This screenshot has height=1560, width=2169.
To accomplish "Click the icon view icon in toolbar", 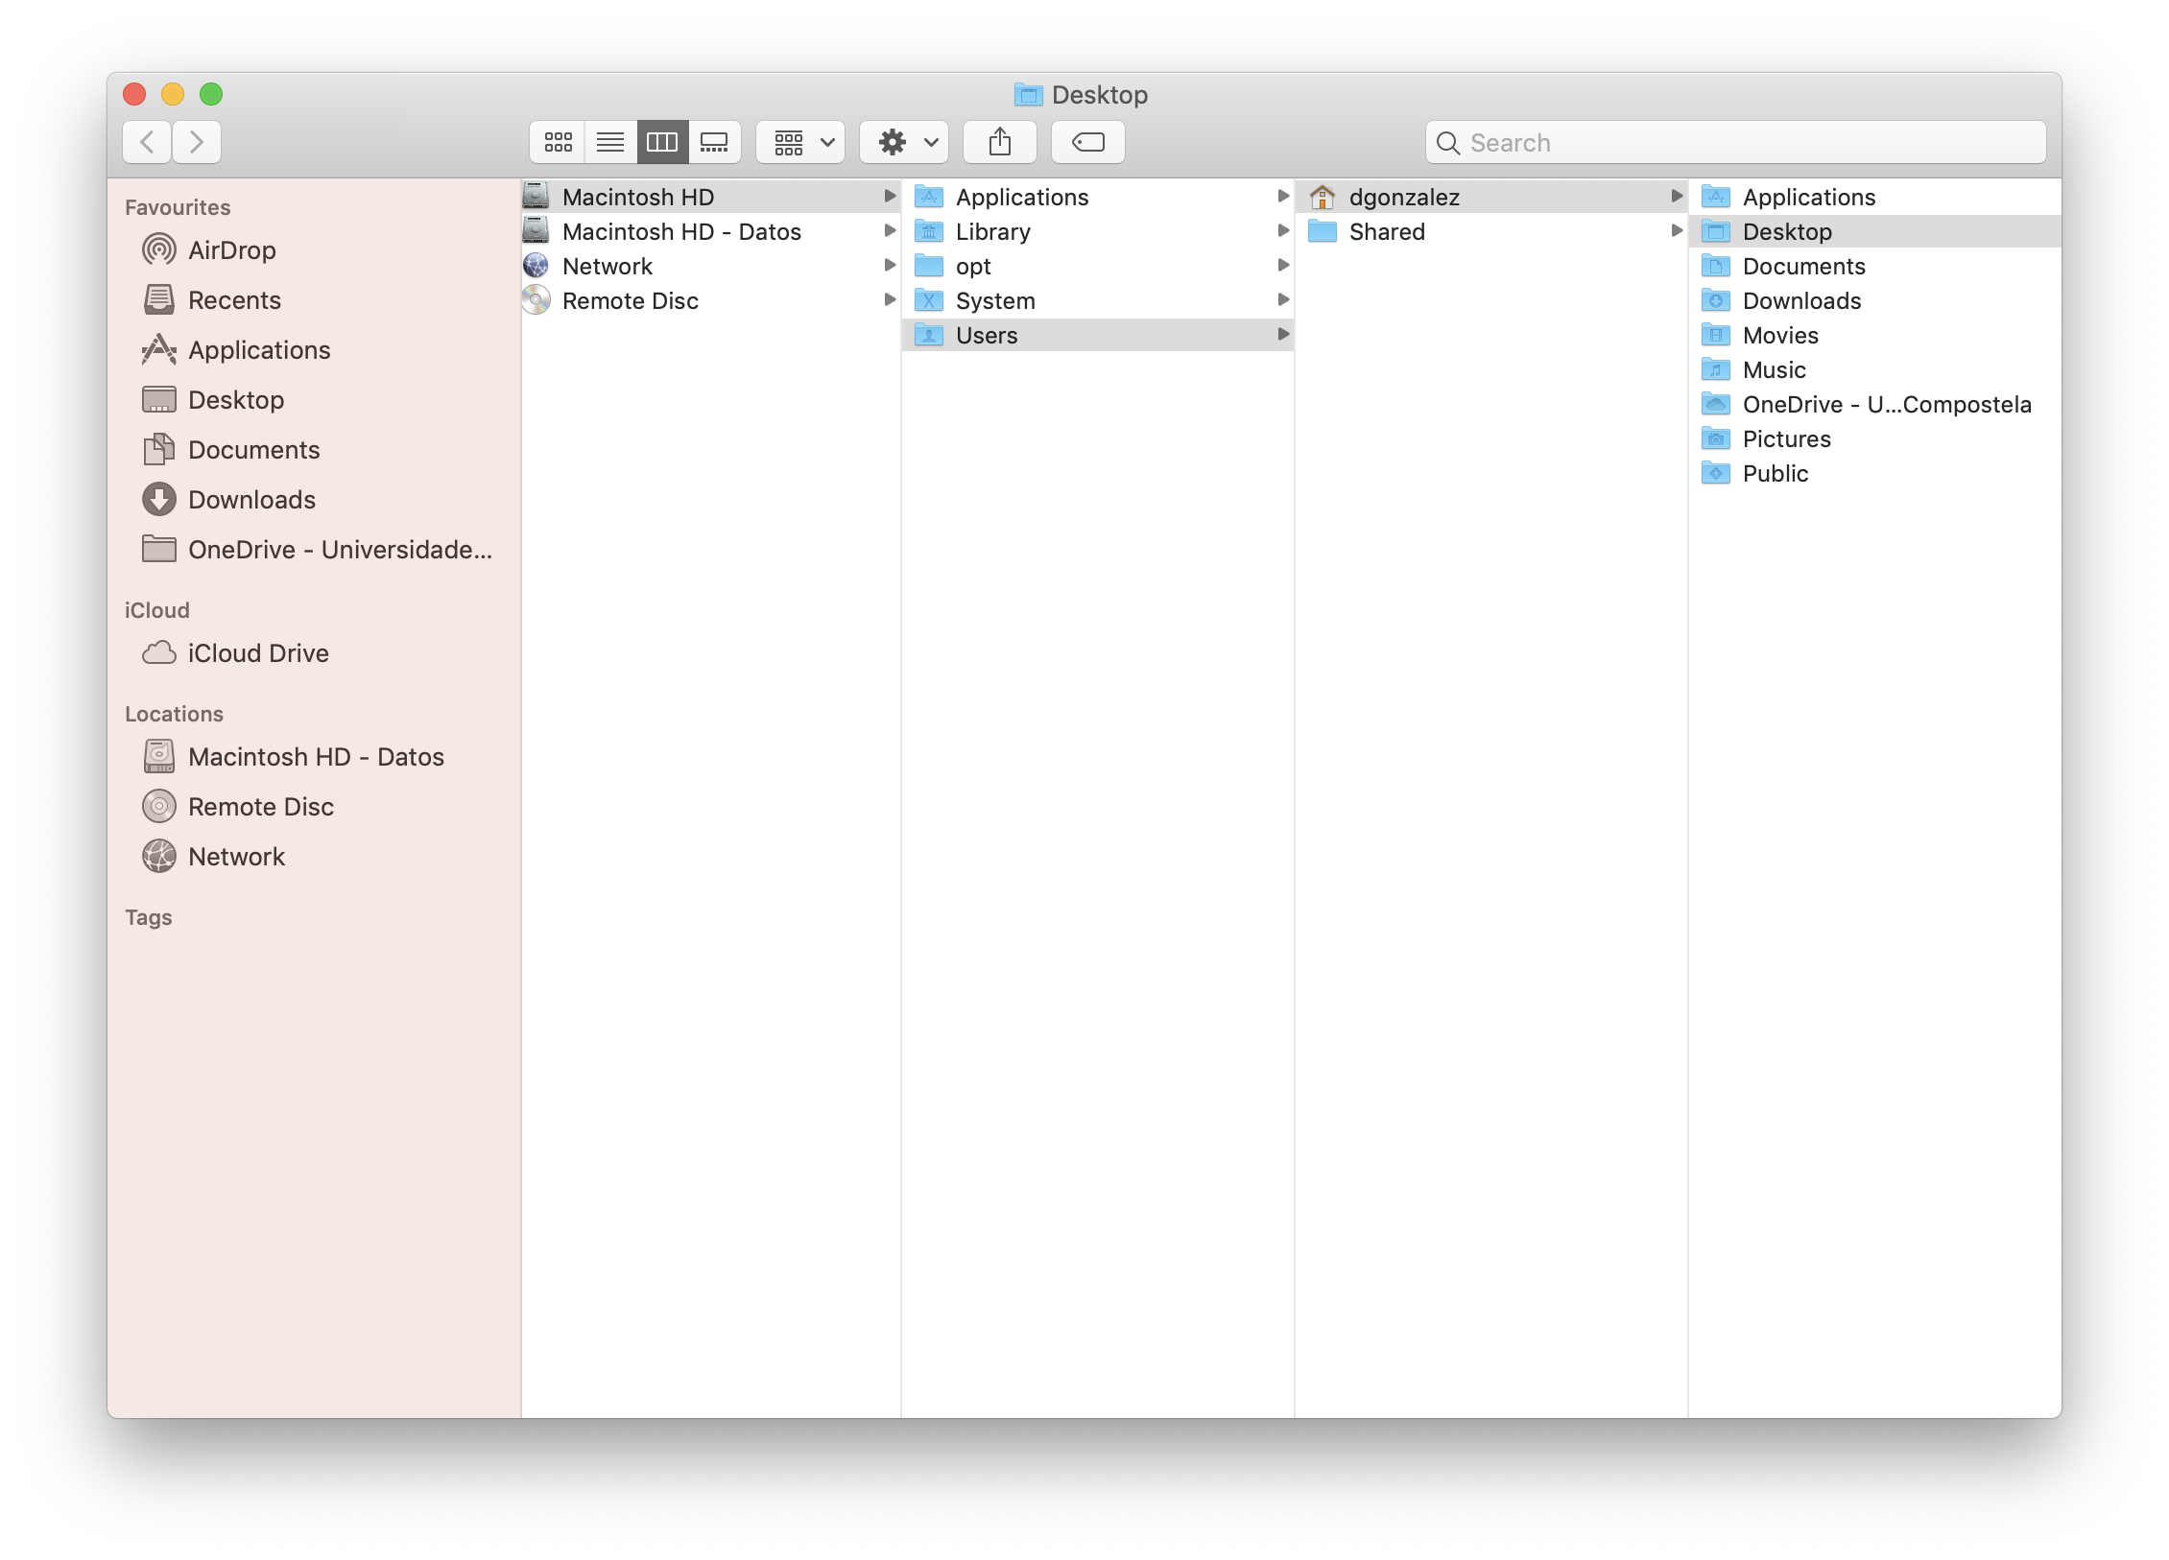I will pos(558,141).
